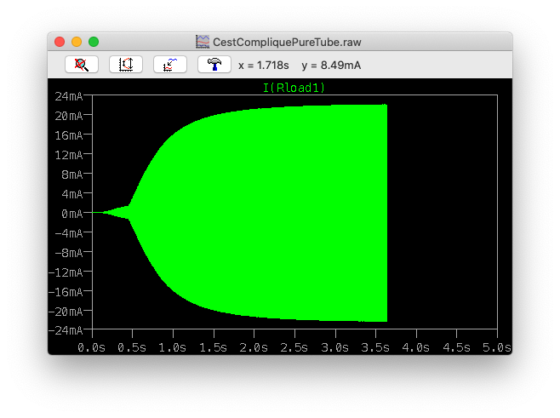Image resolution: width=560 pixels, height=418 pixels.
Task: Click the 4.5s time axis label
Action: click(456, 347)
